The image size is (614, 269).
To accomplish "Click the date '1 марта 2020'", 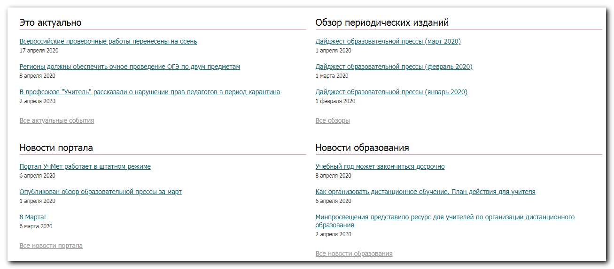I will (332, 76).
